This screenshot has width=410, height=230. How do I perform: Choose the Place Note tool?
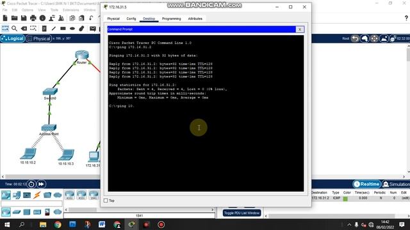(x=44, y=28)
